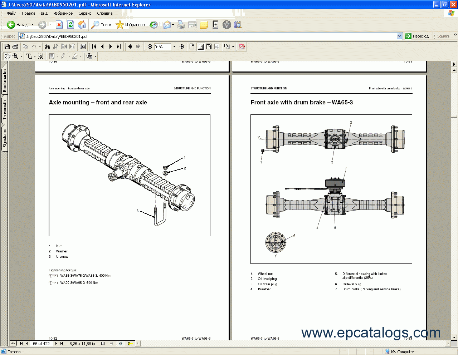The width and height of the screenshot is (458, 355).
Task: Go to previous page in Acrobat toolbar
Action: 102,46
